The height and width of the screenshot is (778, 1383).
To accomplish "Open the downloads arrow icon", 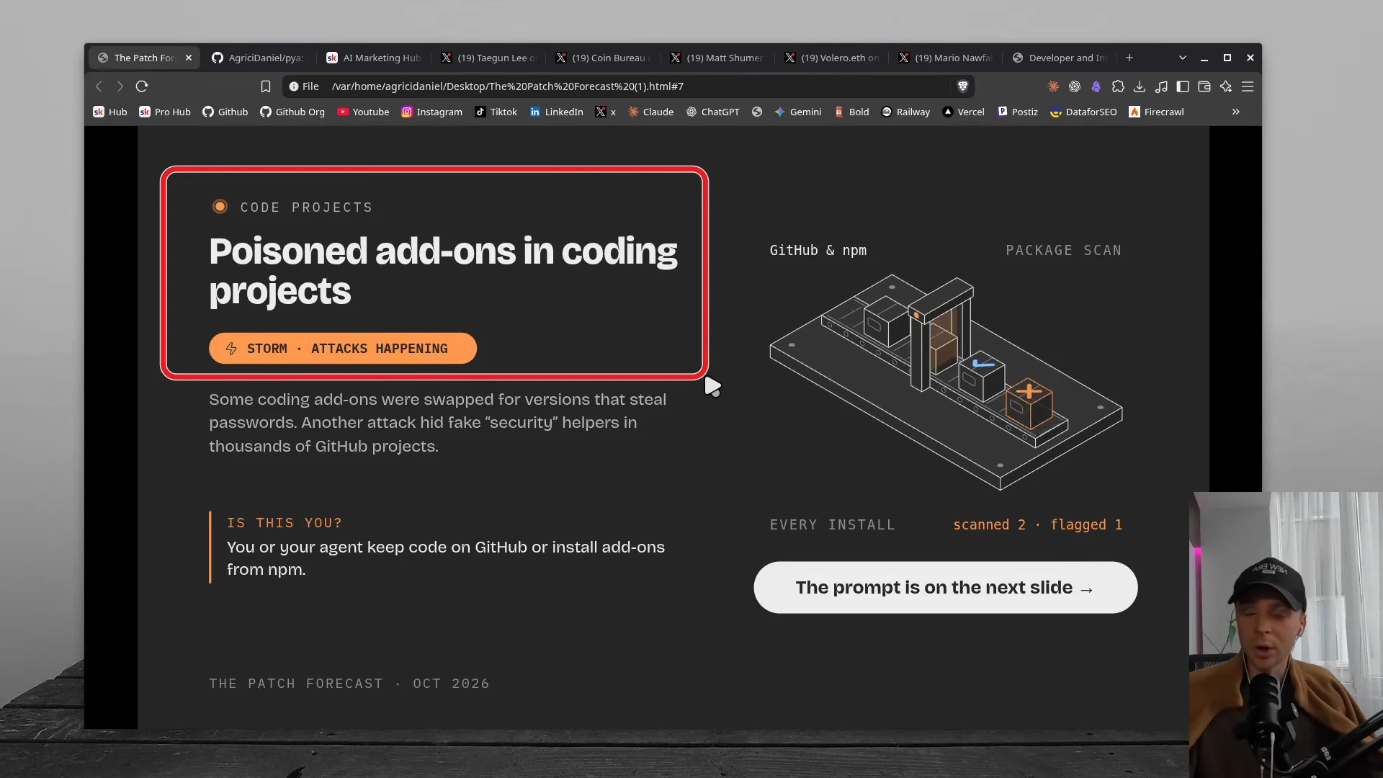I will 1140,86.
